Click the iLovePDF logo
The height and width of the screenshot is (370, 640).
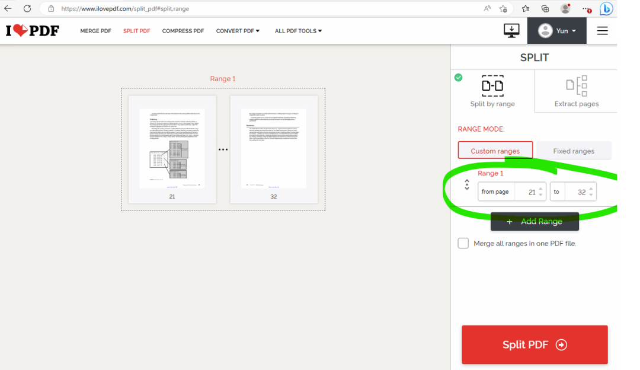point(32,31)
